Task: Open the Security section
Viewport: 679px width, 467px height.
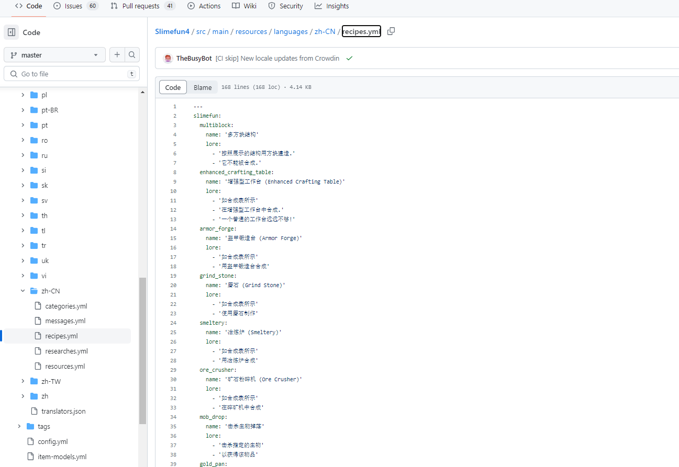Action: [x=285, y=6]
